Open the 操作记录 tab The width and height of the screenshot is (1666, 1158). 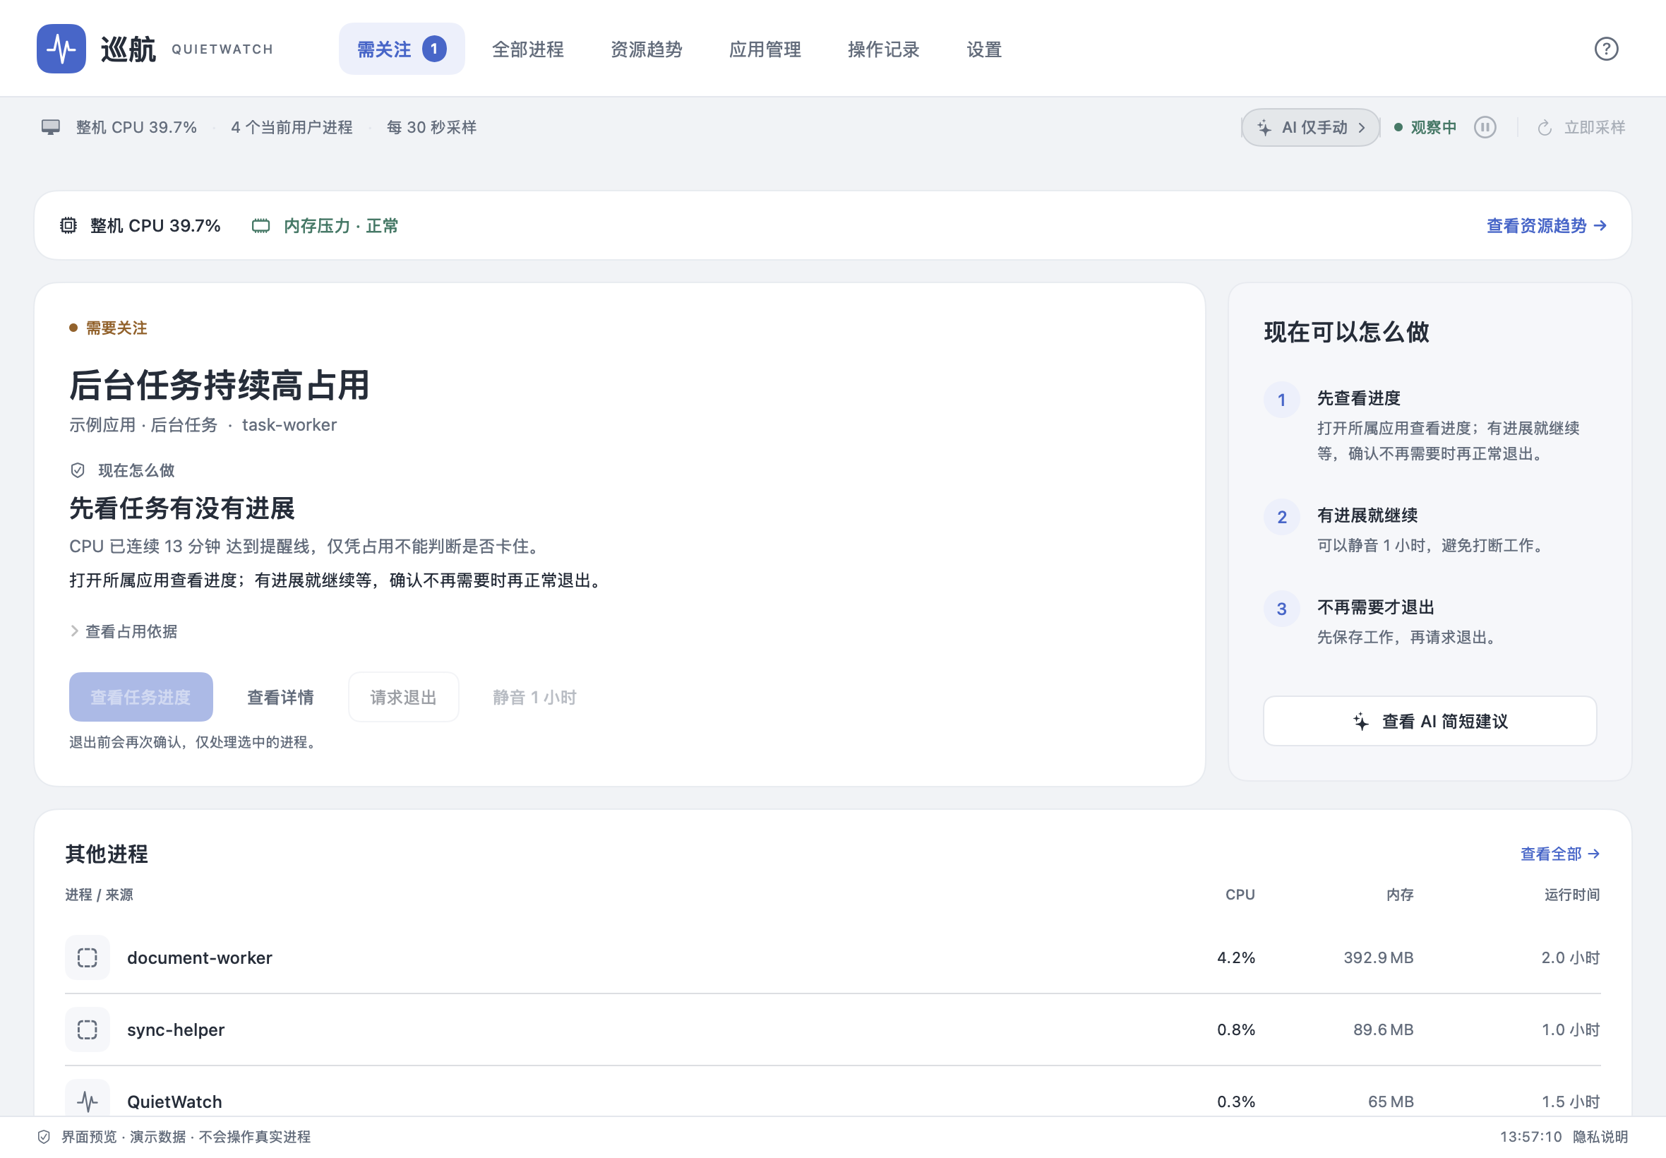883,49
